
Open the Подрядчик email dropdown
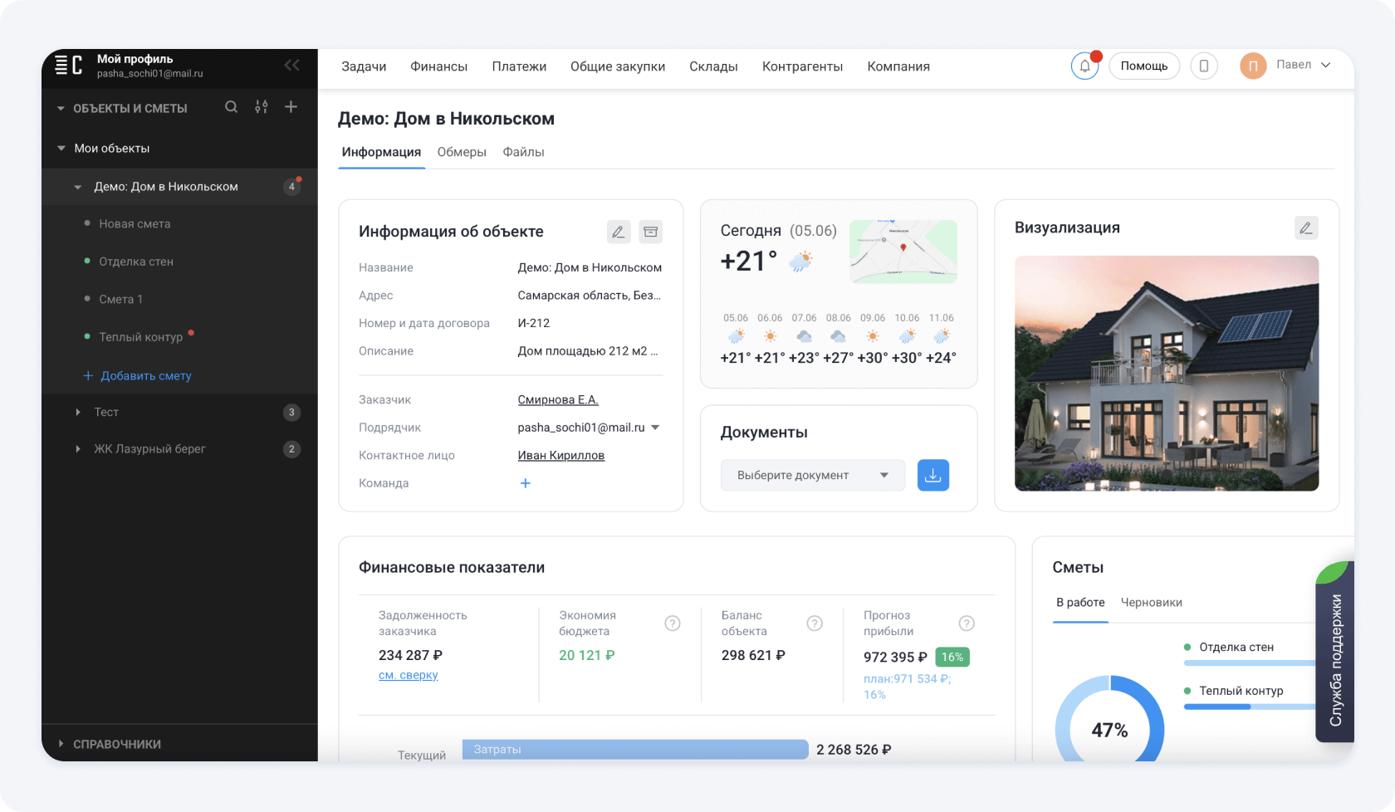pos(655,428)
